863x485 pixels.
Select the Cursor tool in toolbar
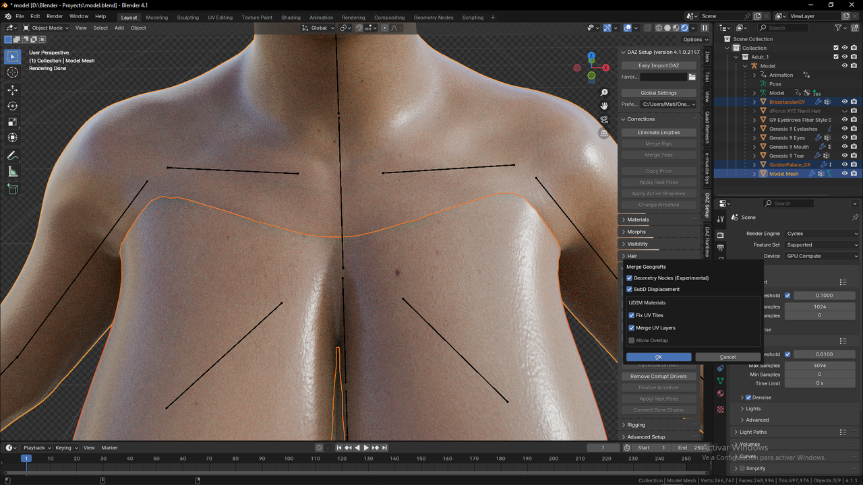coord(13,73)
